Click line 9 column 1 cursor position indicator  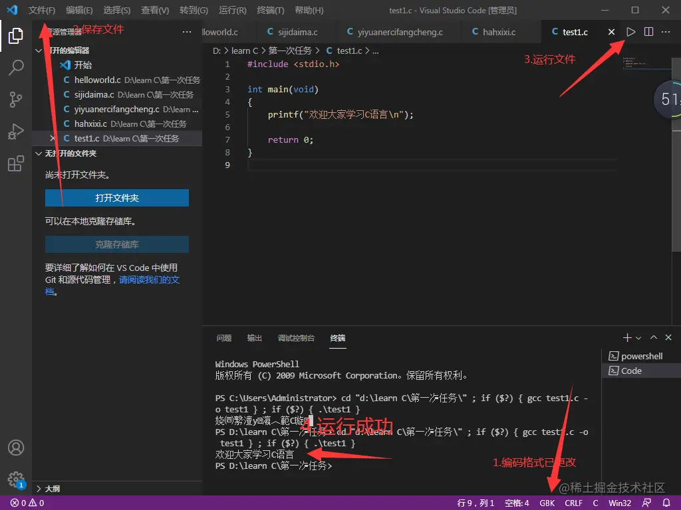click(476, 503)
